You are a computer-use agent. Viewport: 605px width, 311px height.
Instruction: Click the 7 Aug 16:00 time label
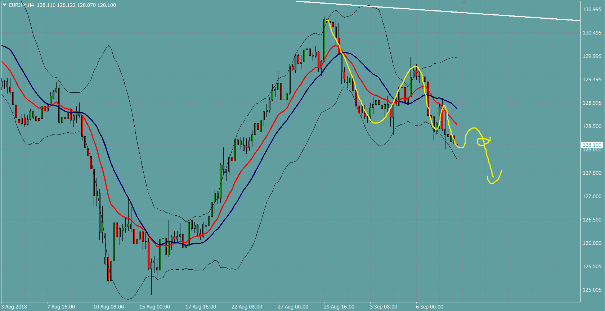click(61, 307)
